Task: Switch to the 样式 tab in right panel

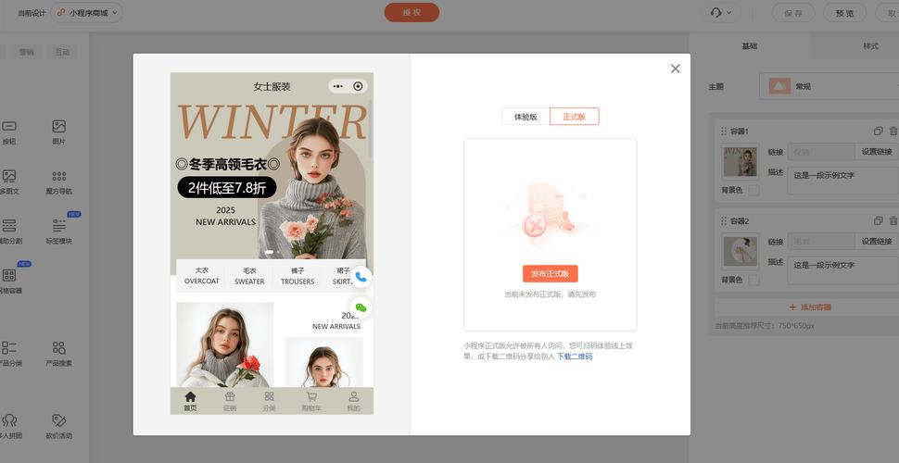Action: (x=870, y=46)
